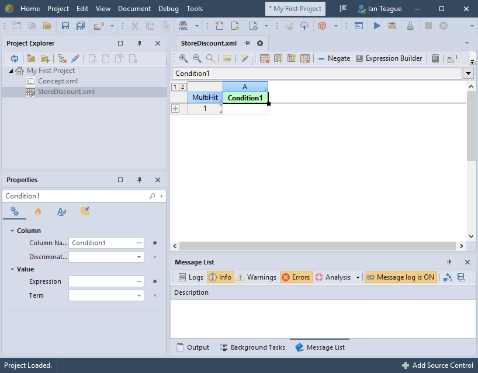
Task: Click the Zoom In magnifier icon
Action: (x=183, y=58)
